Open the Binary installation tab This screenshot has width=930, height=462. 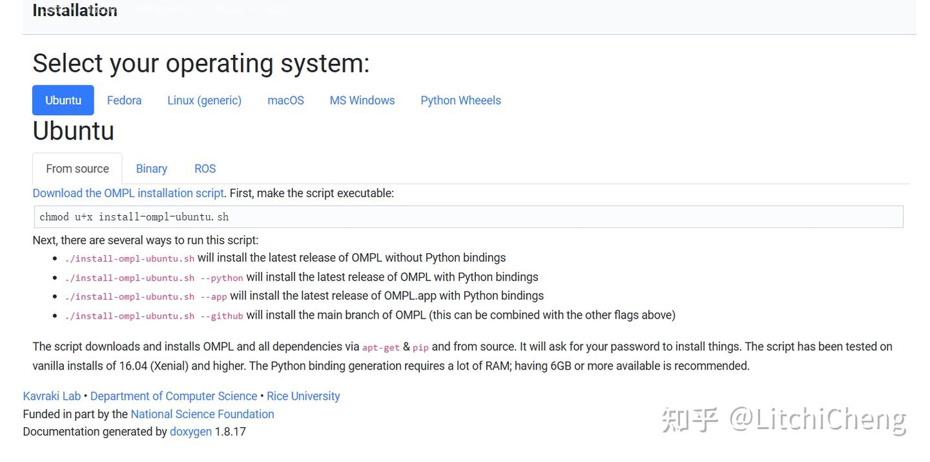click(151, 169)
